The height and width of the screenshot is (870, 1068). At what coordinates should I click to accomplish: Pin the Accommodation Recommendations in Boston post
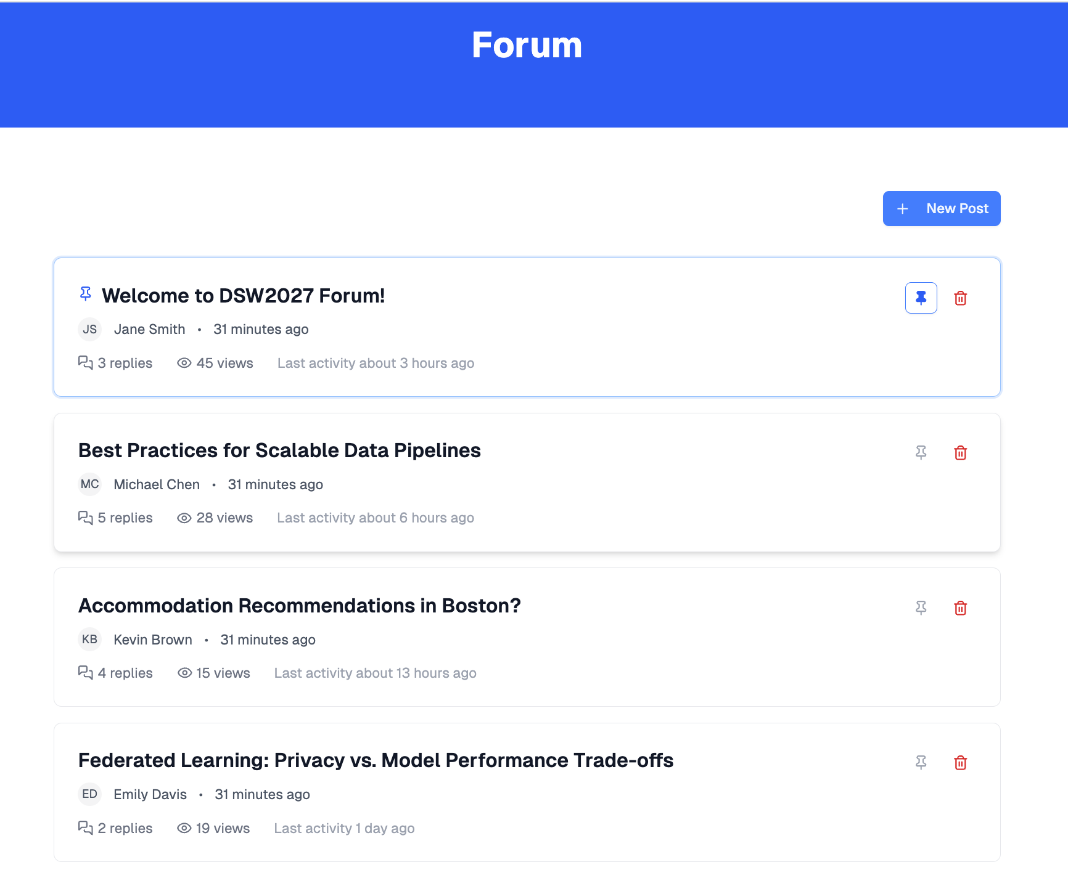pos(921,608)
